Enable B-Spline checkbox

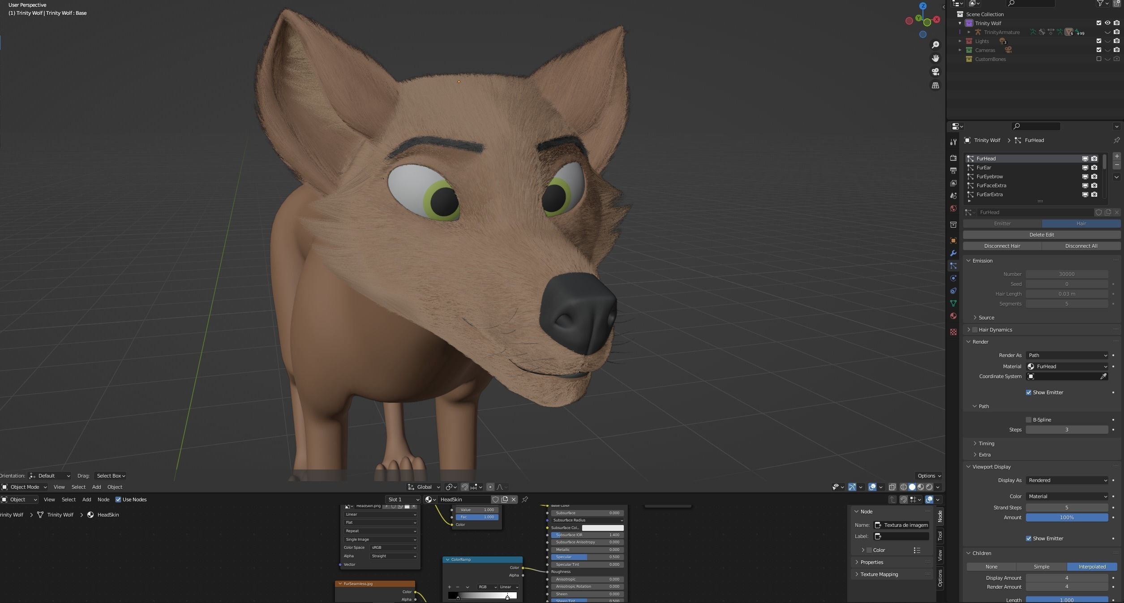point(1029,420)
